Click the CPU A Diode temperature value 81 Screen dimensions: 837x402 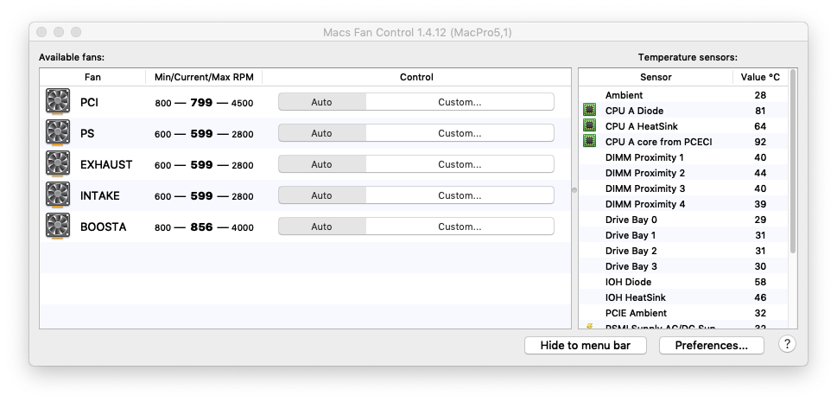click(x=761, y=111)
